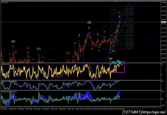Click the 12 Aug 07:00 time axis label
The image size is (167, 115).
tap(88, 109)
